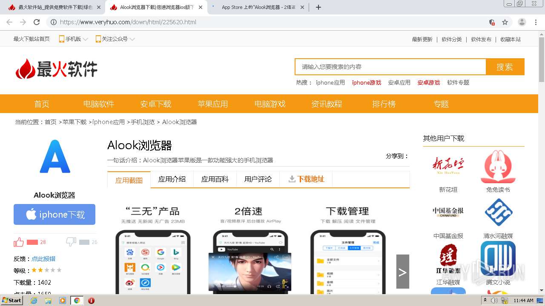The image size is (545, 306).
Task: Open 清水河融媒 app icon
Action: pyautogui.click(x=498, y=212)
